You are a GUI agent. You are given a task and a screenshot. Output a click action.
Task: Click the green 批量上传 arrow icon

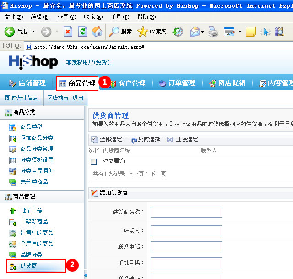13,211
